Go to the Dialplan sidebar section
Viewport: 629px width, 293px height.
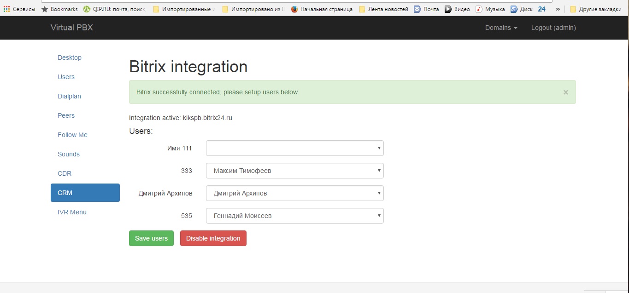pos(69,96)
